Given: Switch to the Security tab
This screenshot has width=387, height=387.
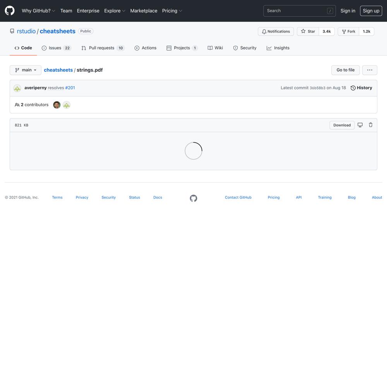Looking at the screenshot, I should [x=245, y=48].
